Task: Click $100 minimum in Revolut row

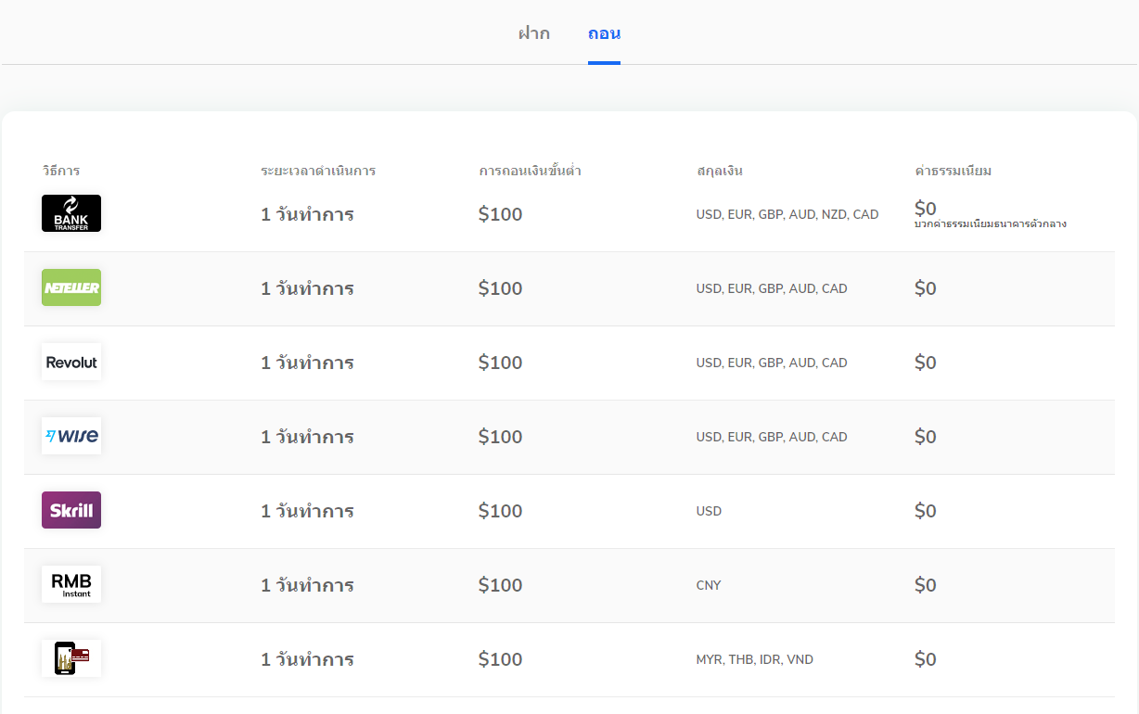Action: tap(501, 363)
